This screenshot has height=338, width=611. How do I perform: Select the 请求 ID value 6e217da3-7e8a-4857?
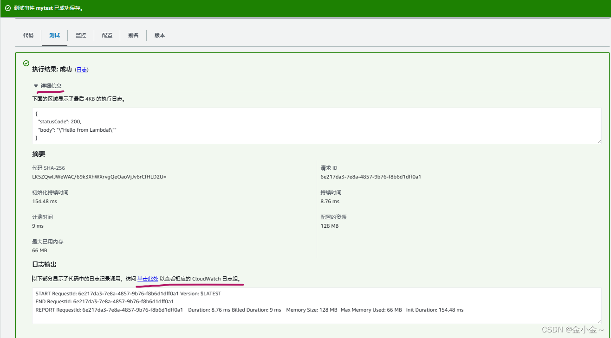(370, 177)
